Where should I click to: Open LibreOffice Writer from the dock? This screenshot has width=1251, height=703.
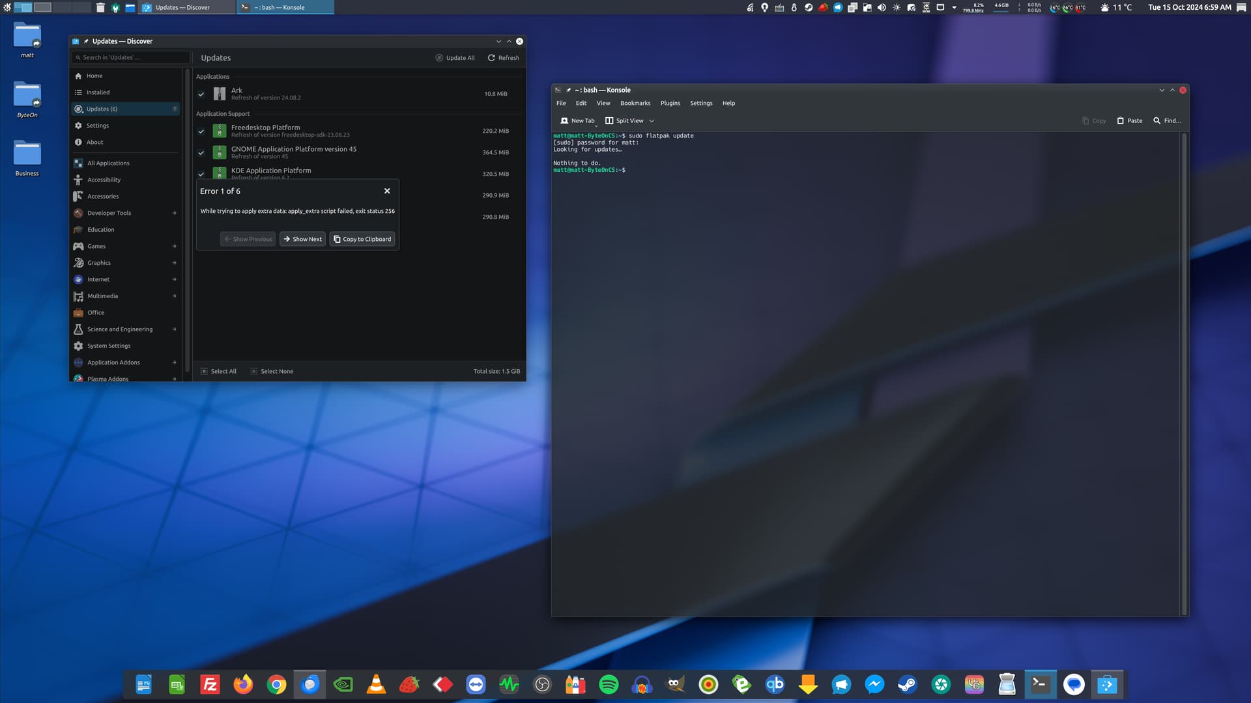[143, 685]
